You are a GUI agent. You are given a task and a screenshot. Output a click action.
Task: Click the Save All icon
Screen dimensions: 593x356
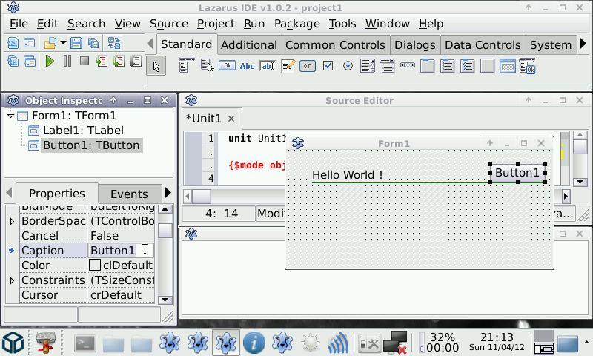93,43
